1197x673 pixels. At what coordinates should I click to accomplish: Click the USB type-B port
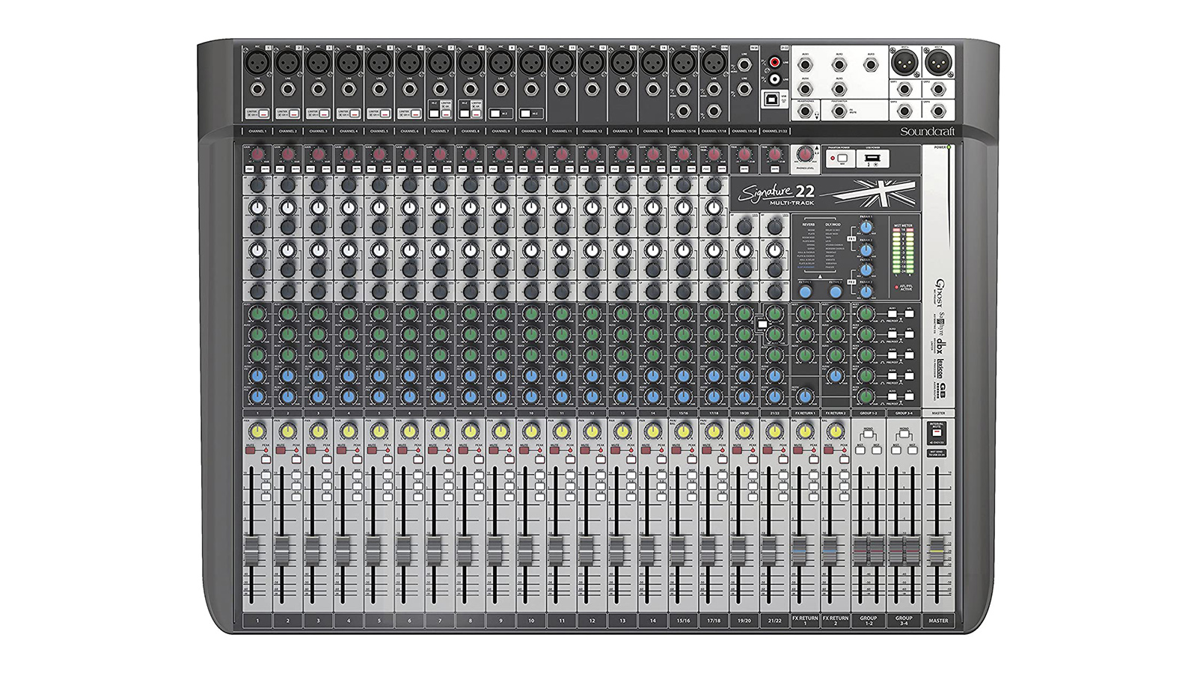[771, 99]
